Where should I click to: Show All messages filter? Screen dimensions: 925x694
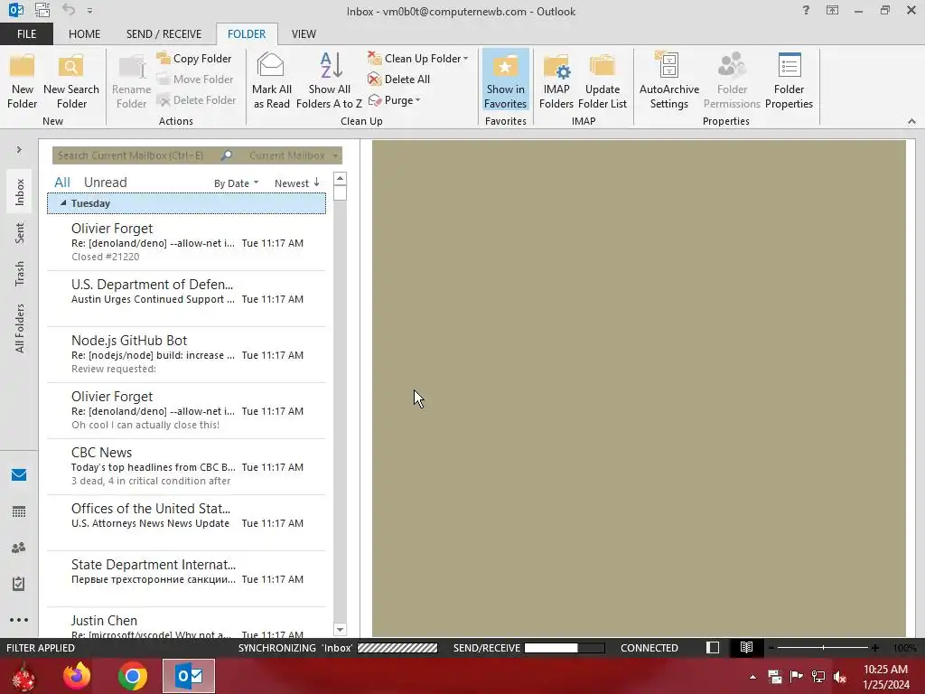click(62, 183)
